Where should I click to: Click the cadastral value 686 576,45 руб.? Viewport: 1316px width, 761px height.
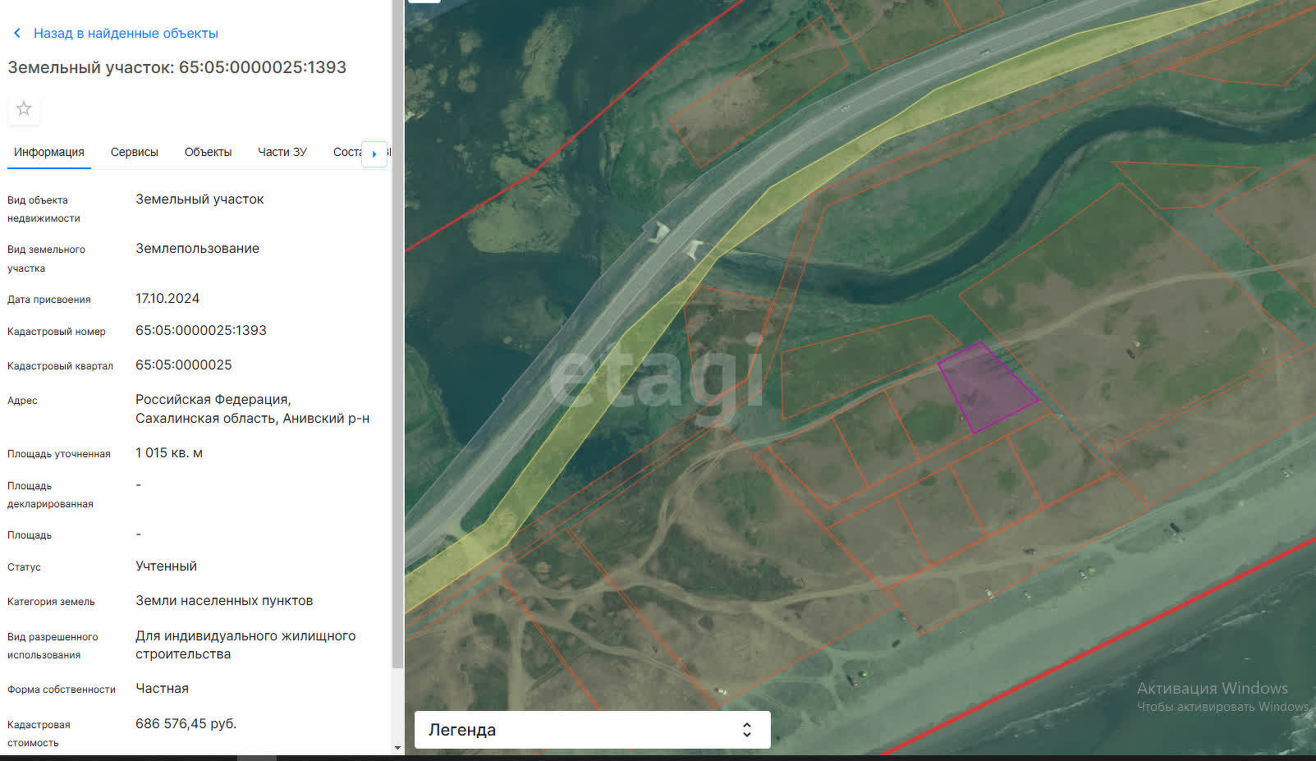[x=186, y=723]
